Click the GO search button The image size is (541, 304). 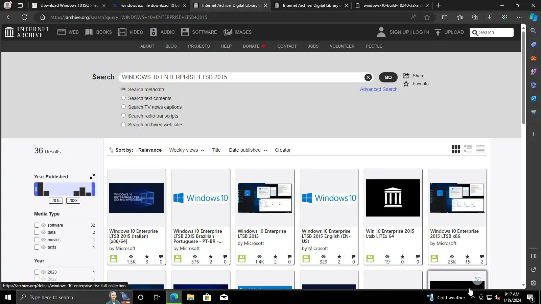pyautogui.click(x=388, y=77)
